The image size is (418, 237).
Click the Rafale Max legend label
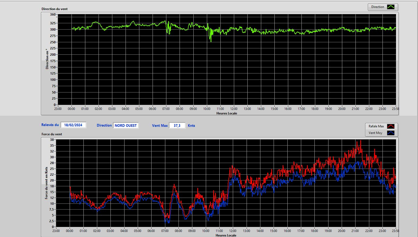376,126
